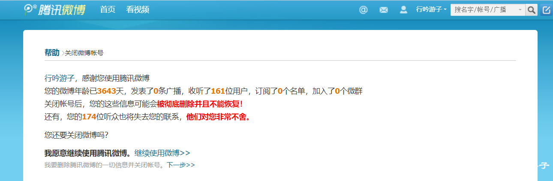The width and height of the screenshot is (553, 181).
Task: Click the 0 count before 个名单
Action: pyautogui.click(x=280, y=91)
